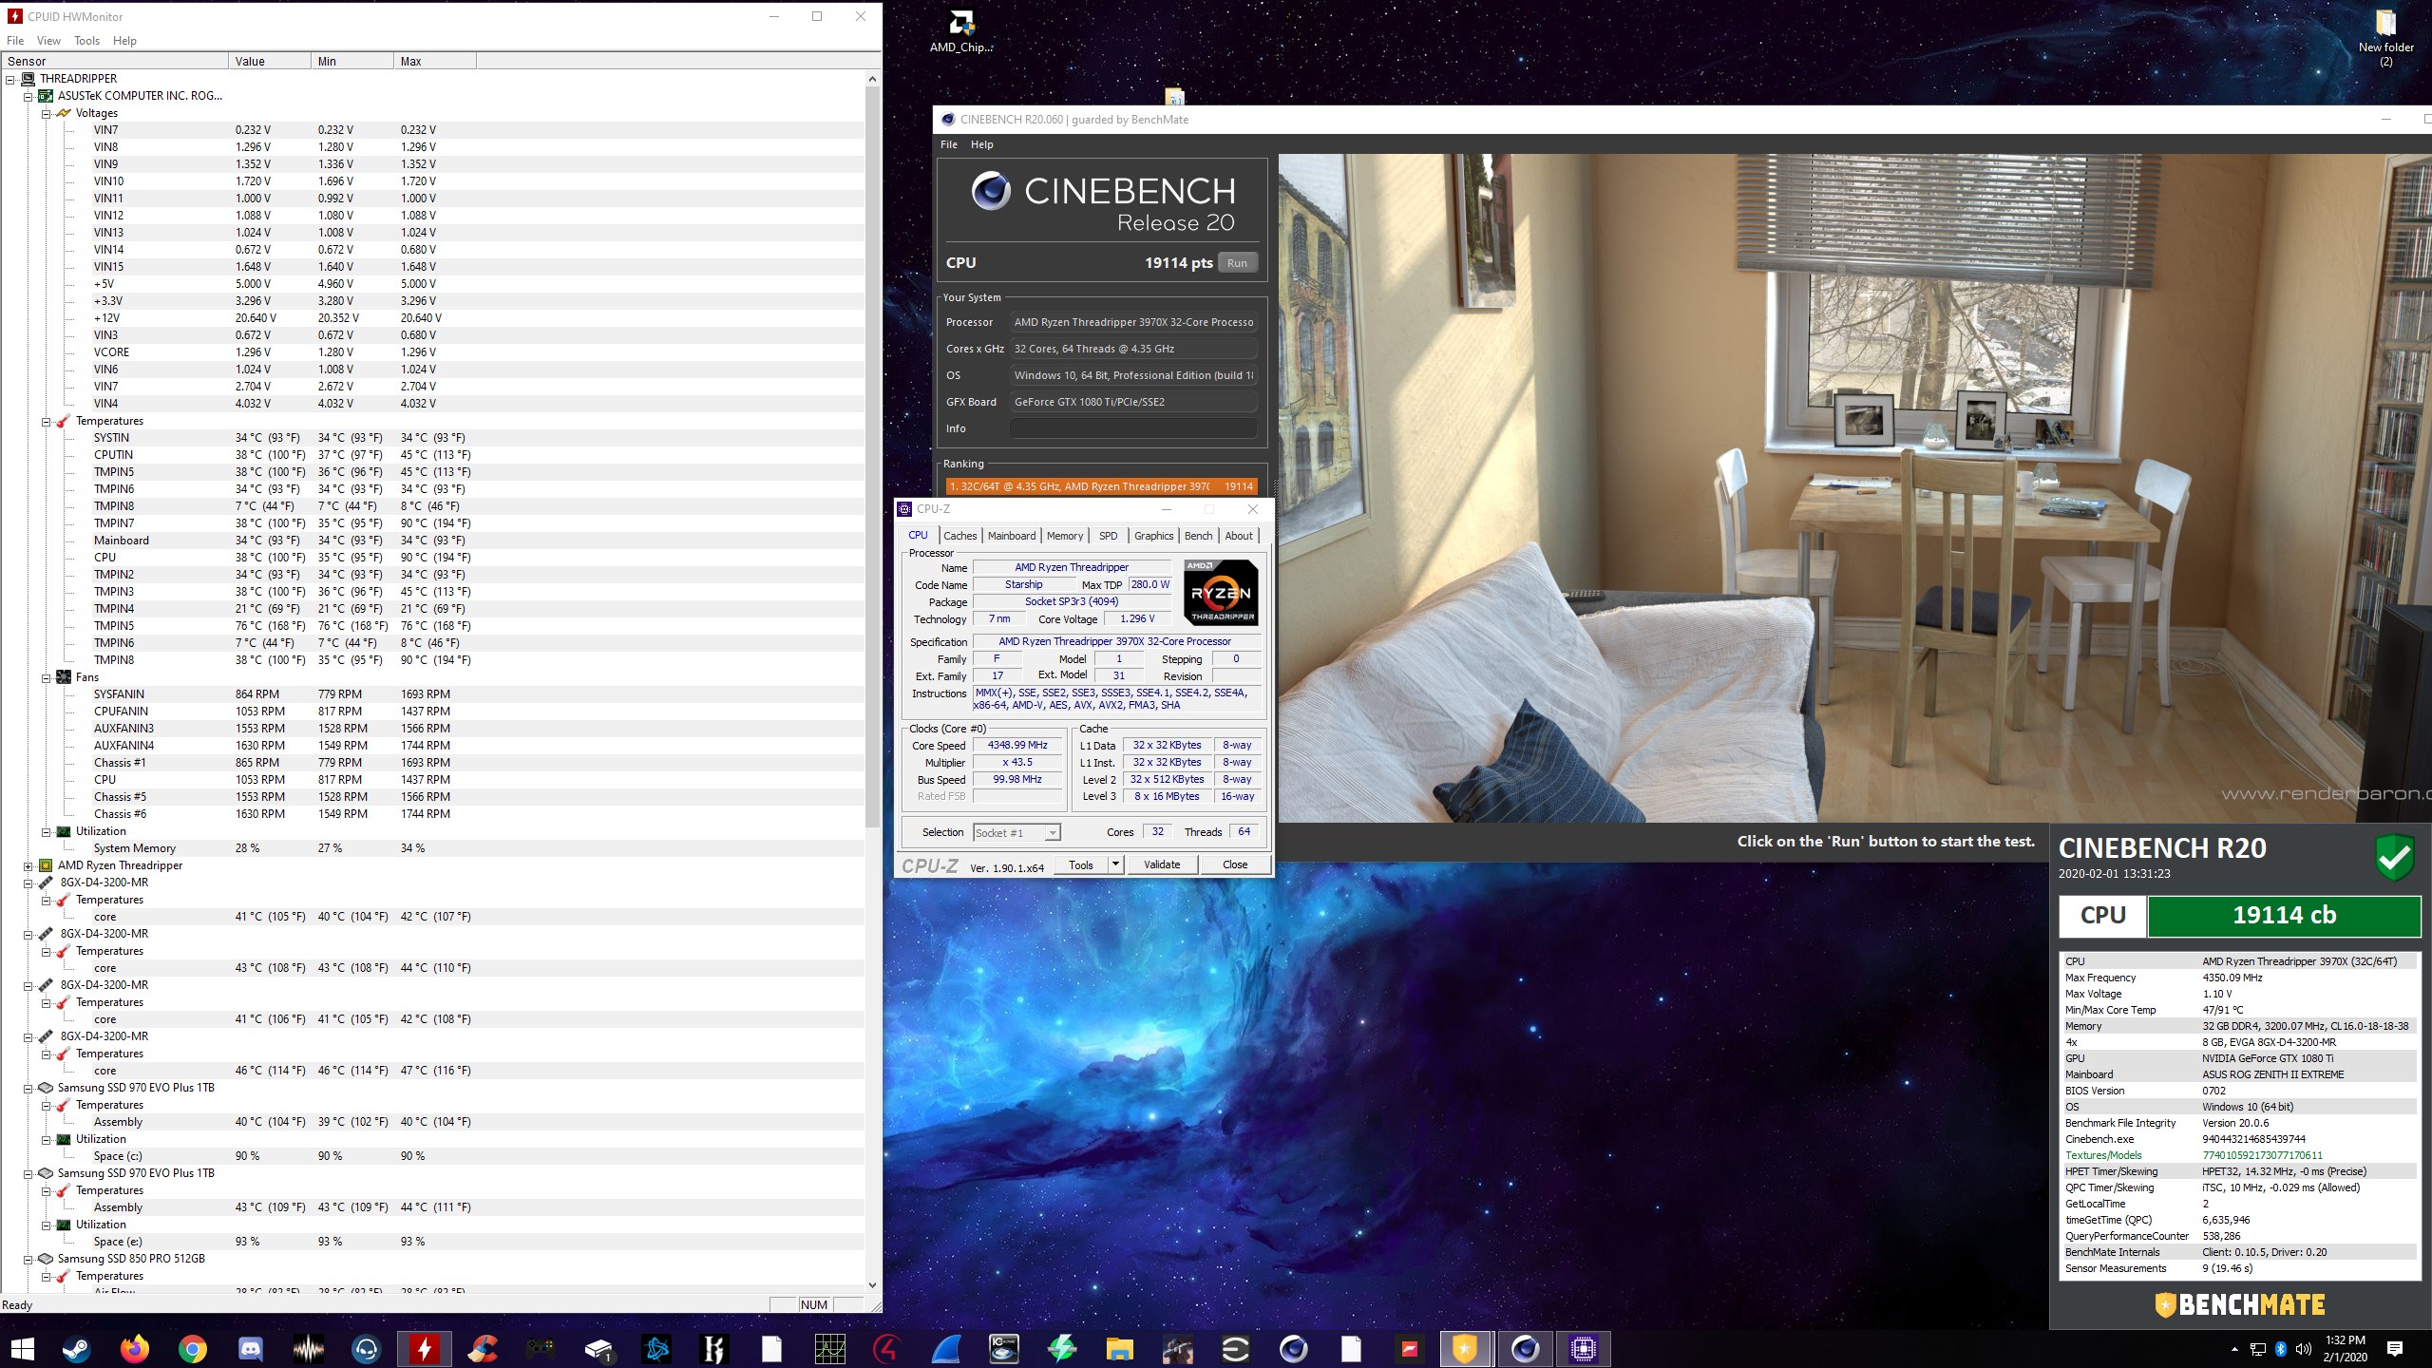
Task: Click the CPU-Z Close button
Action: point(1235,864)
